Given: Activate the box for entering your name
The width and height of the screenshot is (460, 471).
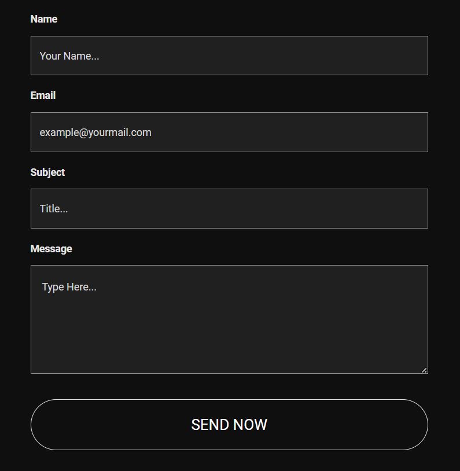Looking at the screenshot, I should tap(260, 56).
